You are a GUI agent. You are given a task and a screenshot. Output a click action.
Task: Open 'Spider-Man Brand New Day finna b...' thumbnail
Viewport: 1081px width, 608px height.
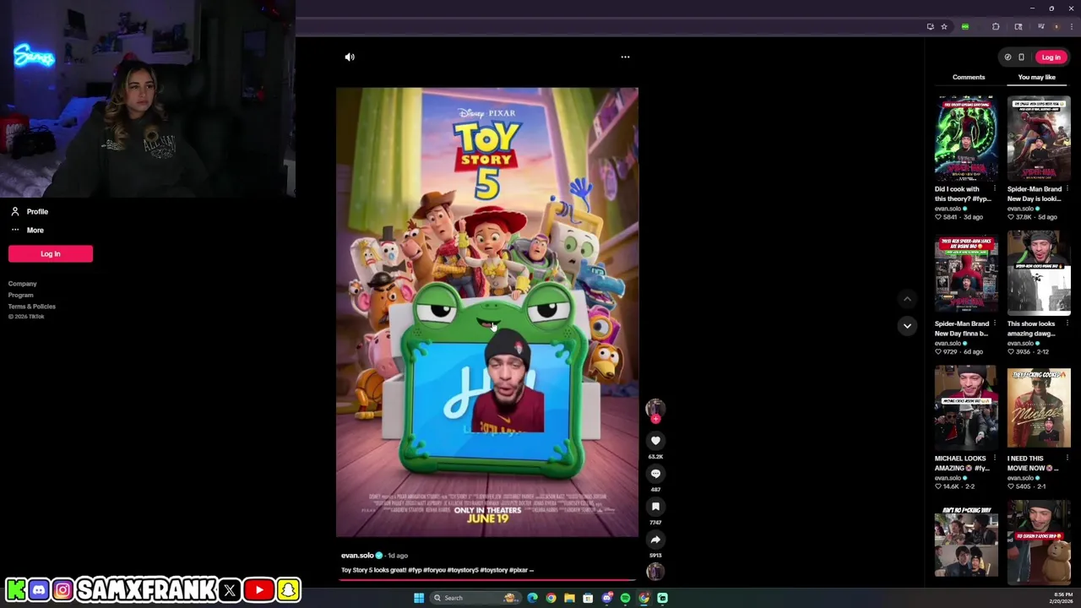pyautogui.click(x=966, y=273)
